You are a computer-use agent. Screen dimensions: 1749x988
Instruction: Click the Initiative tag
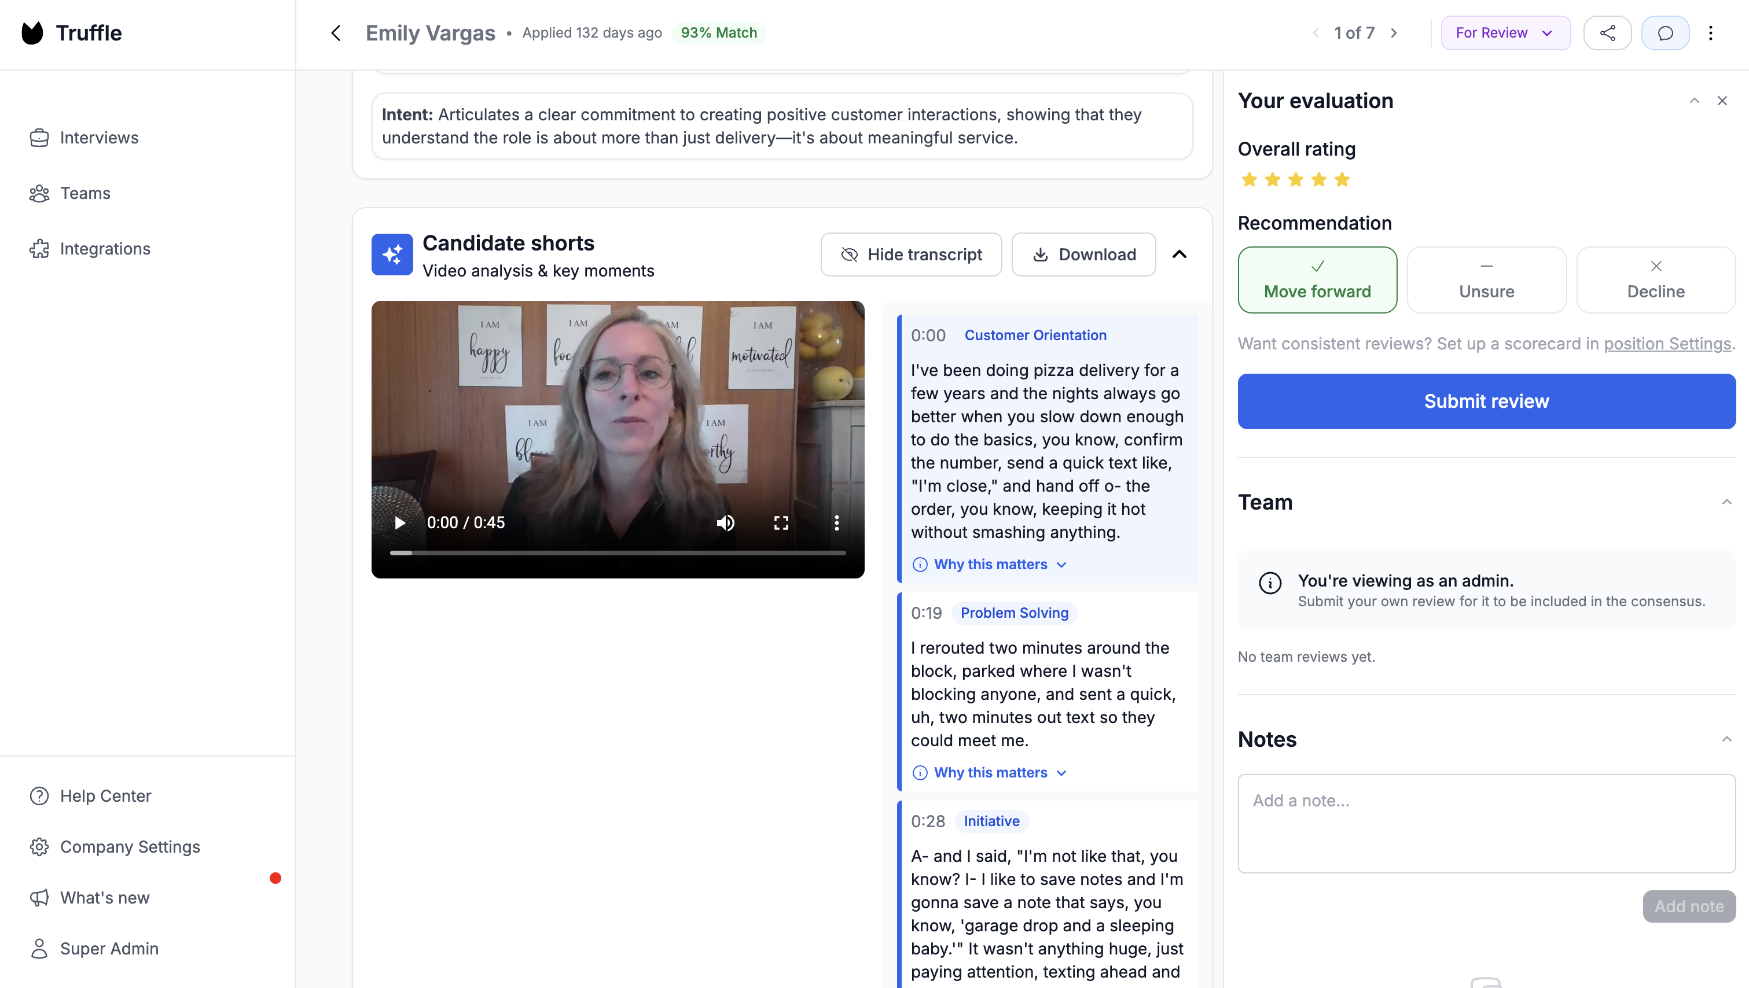coord(991,821)
